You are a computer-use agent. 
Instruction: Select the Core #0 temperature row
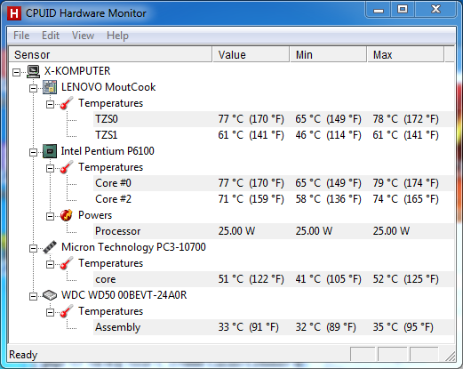[x=274, y=183]
